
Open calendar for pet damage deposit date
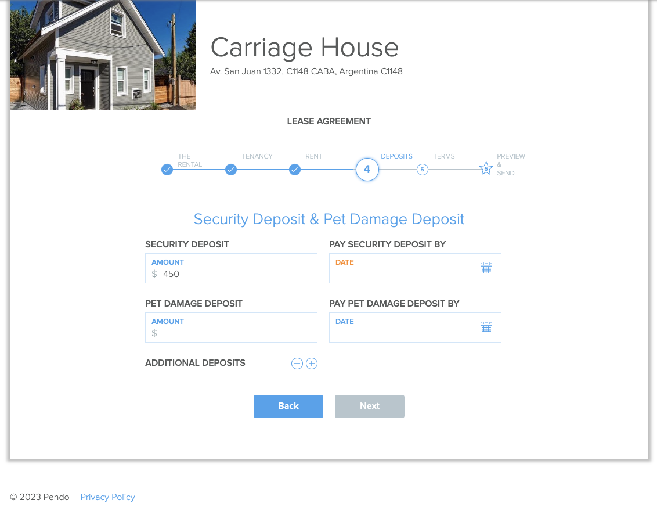[x=486, y=328]
